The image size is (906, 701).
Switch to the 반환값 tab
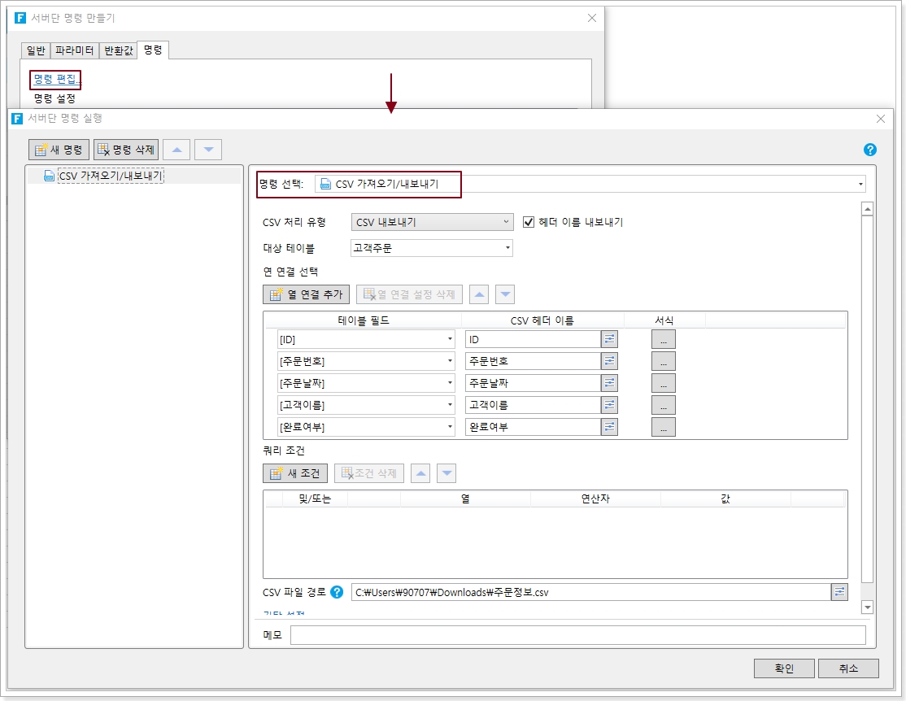[x=118, y=50]
